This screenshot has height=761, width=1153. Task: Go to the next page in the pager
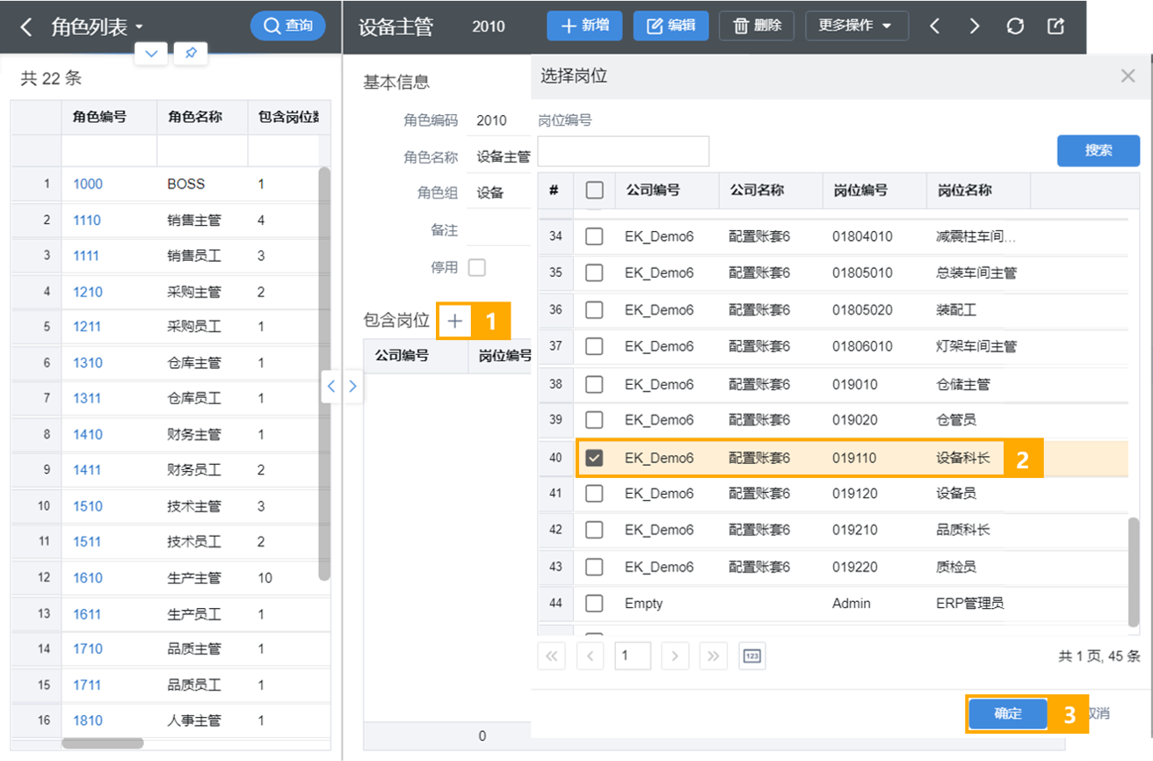[675, 656]
